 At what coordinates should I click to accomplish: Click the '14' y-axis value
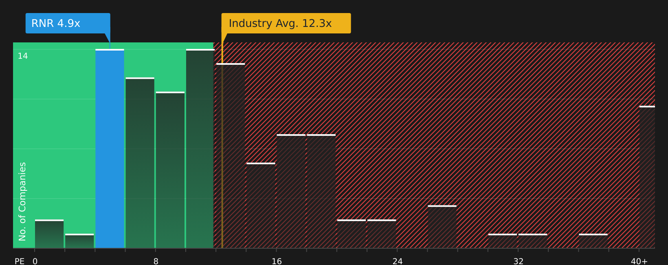pos(23,56)
